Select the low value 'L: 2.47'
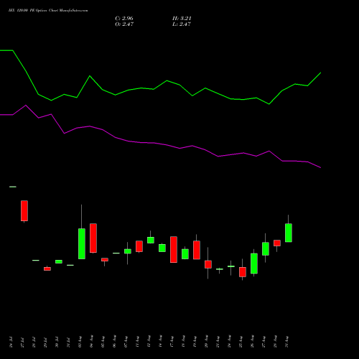The width and height of the screenshot is (359, 359). pyautogui.click(x=182, y=24)
